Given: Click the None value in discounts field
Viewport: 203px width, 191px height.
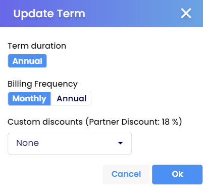Looking at the screenshot, I should point(28,143).
